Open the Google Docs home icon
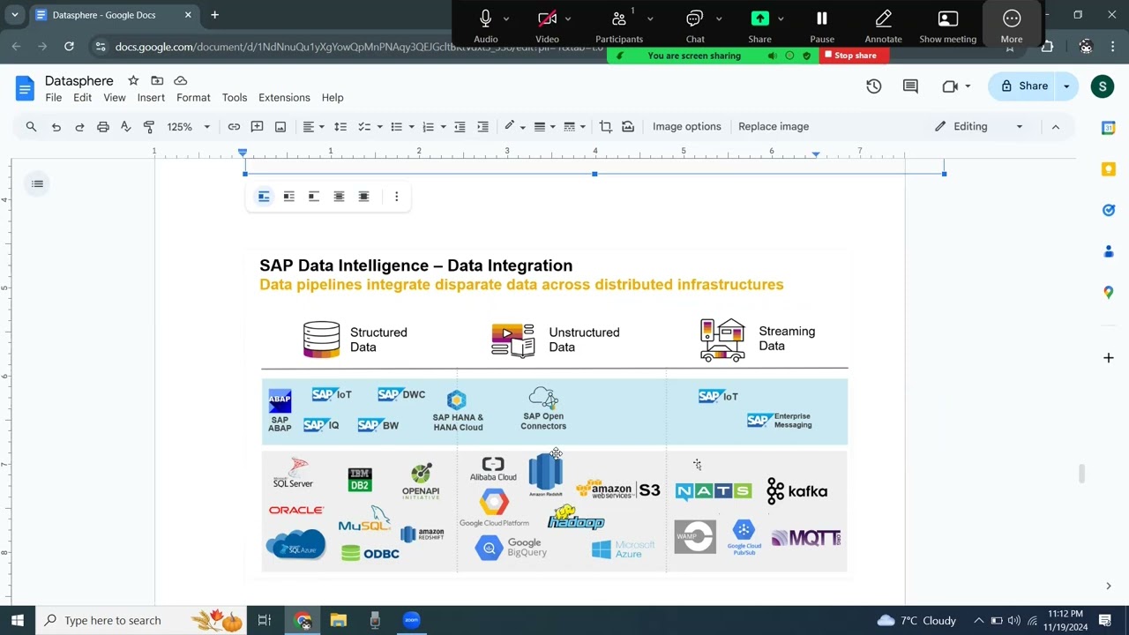 (x=25, y=87)
